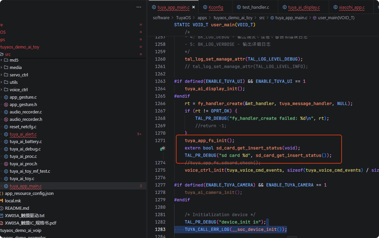Switch to the test_handler.c tab
The image size is (379, 238).
tap(255, 7)
